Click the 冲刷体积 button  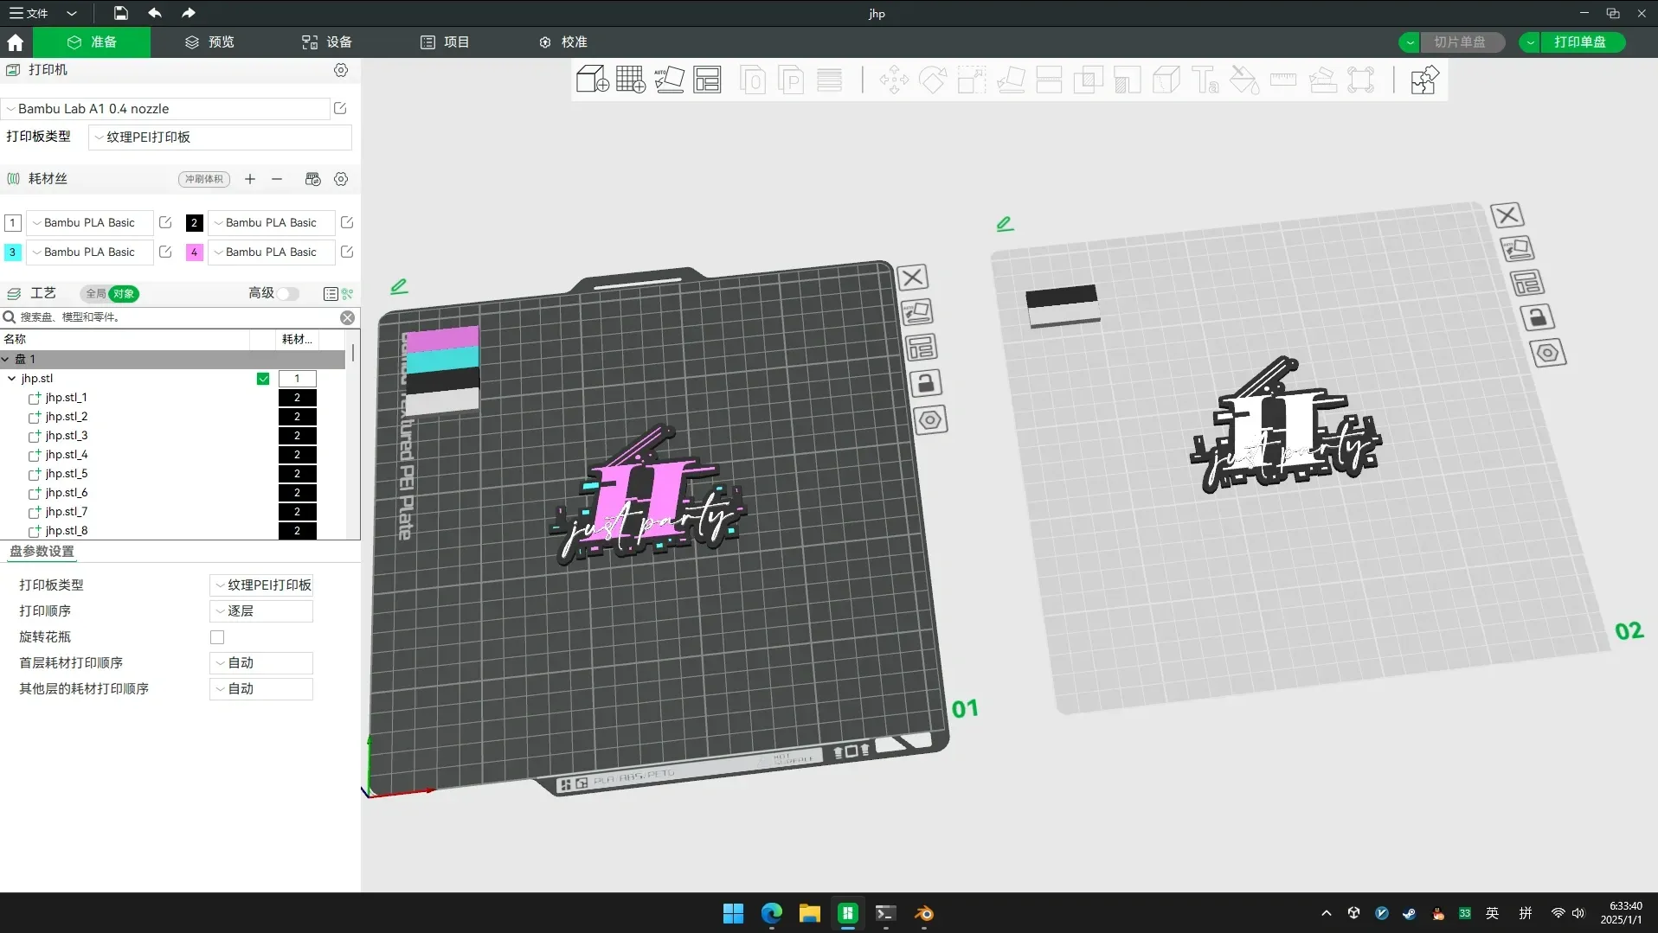[204, 179]
